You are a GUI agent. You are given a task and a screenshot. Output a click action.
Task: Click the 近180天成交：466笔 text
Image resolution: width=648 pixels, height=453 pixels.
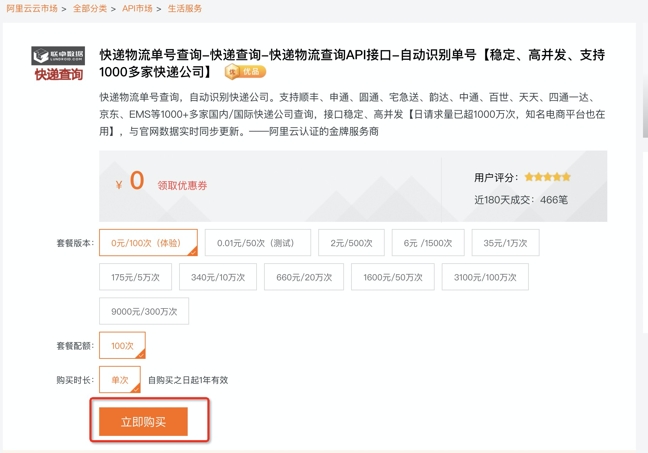pyautogui.click(x=521, y=200)
